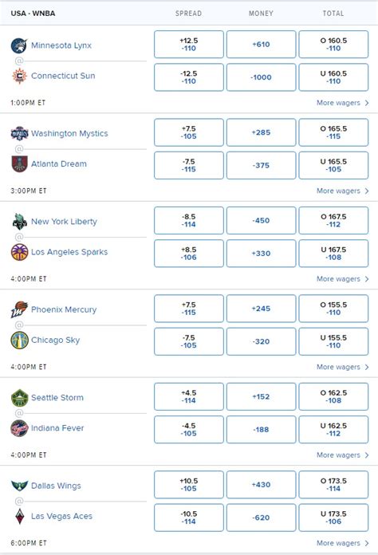Select Minnesota Lynx +610 moneyline
378x555 pixels.
tap(261, 44)
